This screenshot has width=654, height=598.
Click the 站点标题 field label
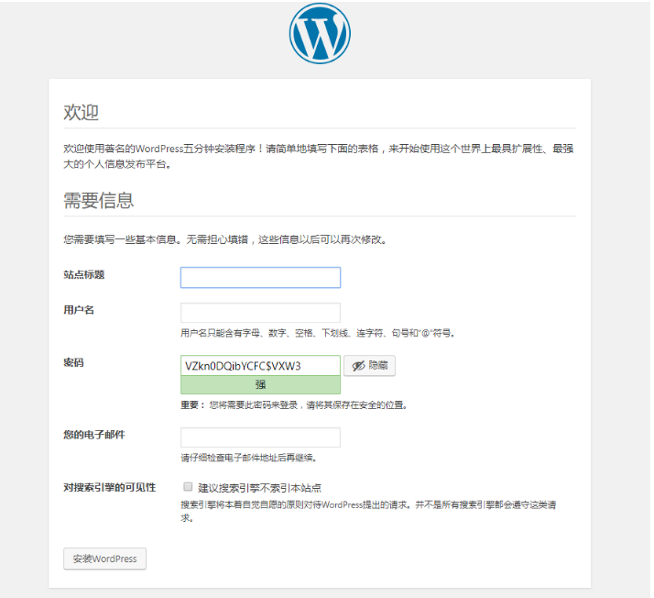(84, 275)
